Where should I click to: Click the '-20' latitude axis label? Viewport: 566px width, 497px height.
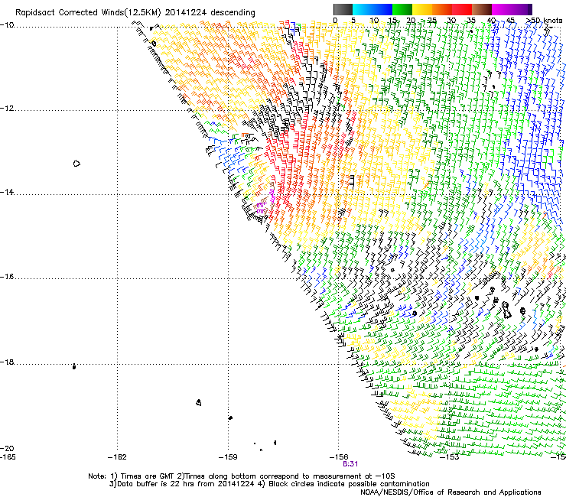[x=7, y=448]
